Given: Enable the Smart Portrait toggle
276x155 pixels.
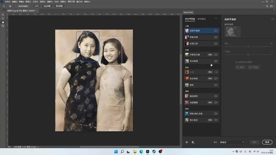Looking at the screenshot, I should [216, 37].
